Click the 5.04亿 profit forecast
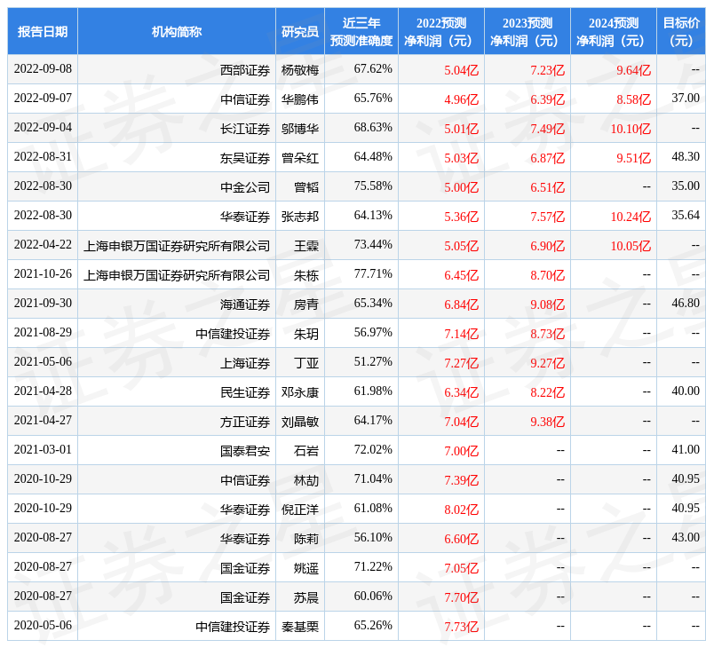Image resolution: width=706 pixels, height=648 pixels. [462, 70]
